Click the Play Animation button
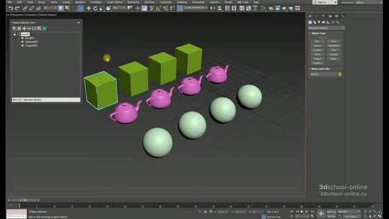The width and height of the screenshot is (389, 219). (x=302, y=212)
